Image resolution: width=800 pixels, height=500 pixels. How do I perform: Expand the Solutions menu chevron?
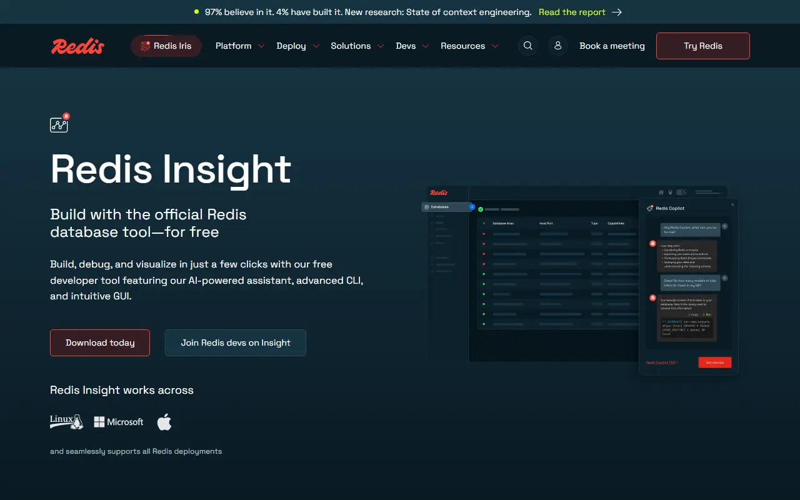point(381,46)
